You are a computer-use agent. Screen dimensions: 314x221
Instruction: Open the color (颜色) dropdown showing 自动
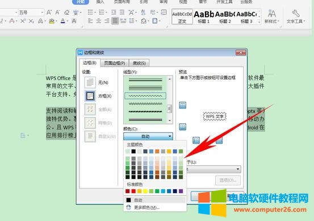148,136
